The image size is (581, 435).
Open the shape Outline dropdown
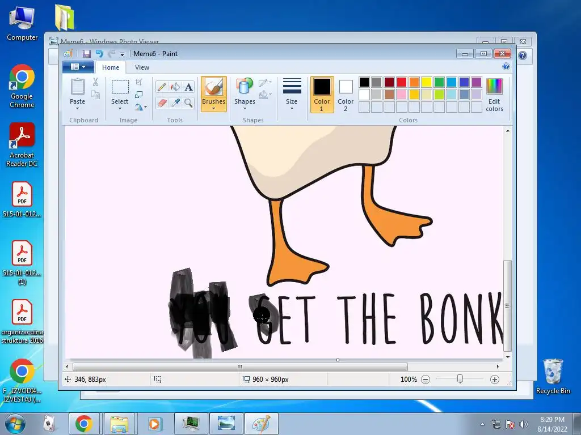pos(265,83)
